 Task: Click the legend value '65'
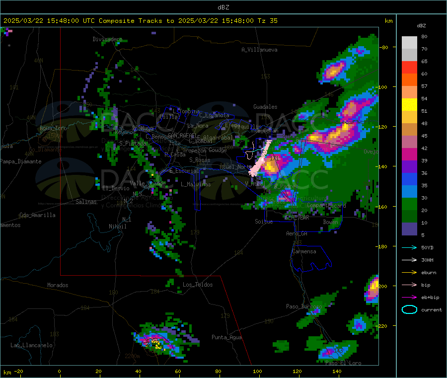pos(424,61)
